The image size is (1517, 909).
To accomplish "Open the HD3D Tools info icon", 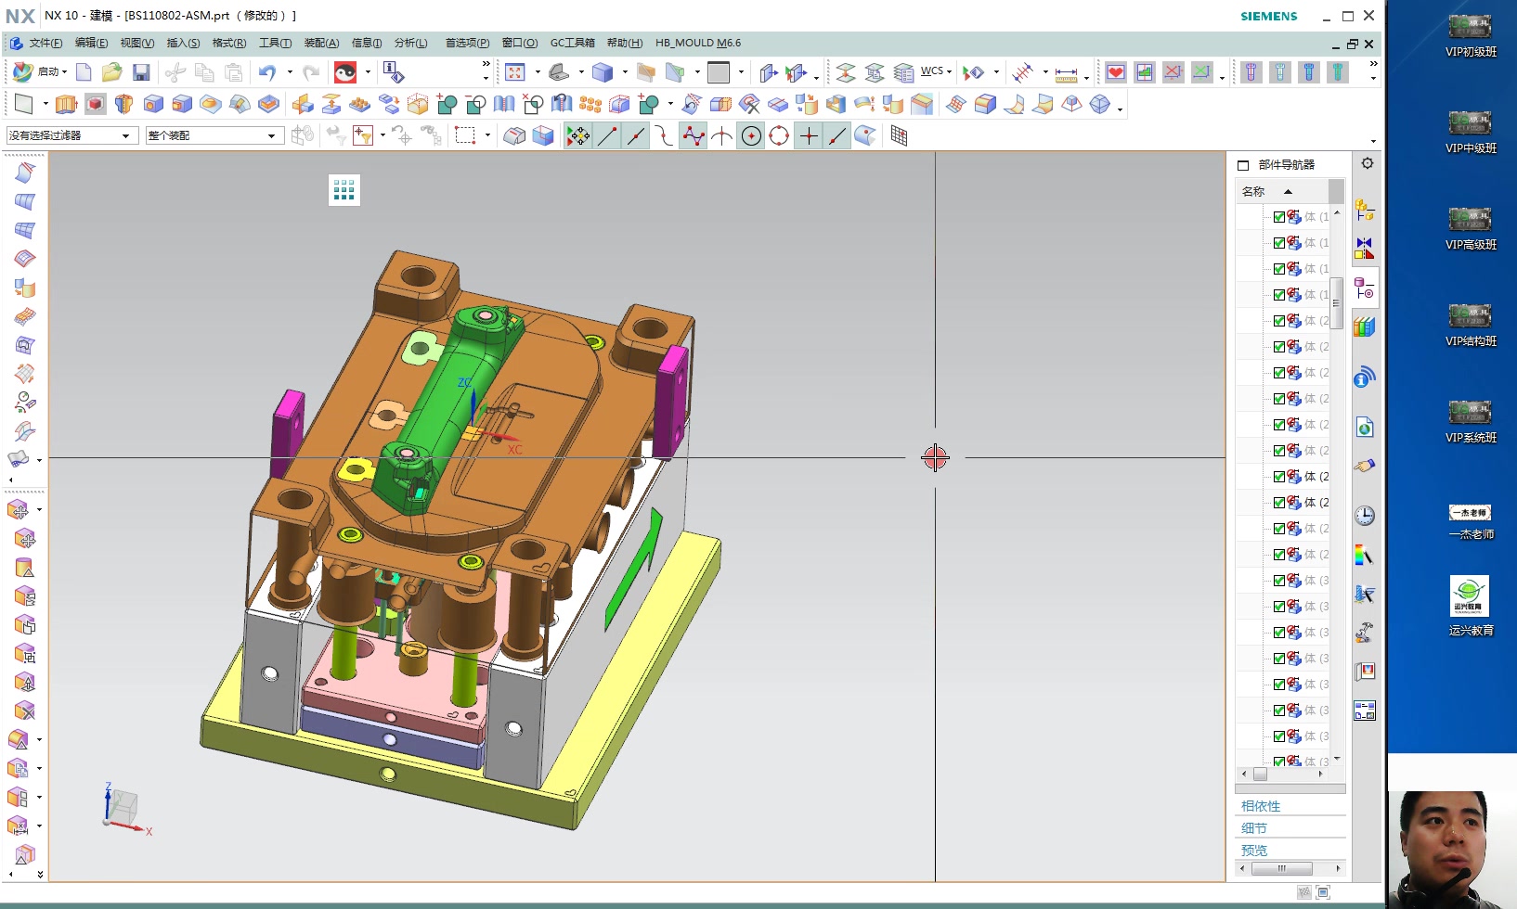I will tap(1365, 377).
